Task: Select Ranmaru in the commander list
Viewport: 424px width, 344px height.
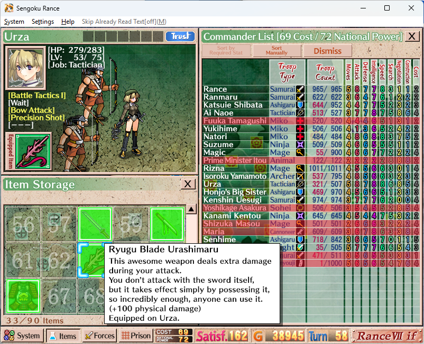Action: pyautogui.click(x=311, y=97)
